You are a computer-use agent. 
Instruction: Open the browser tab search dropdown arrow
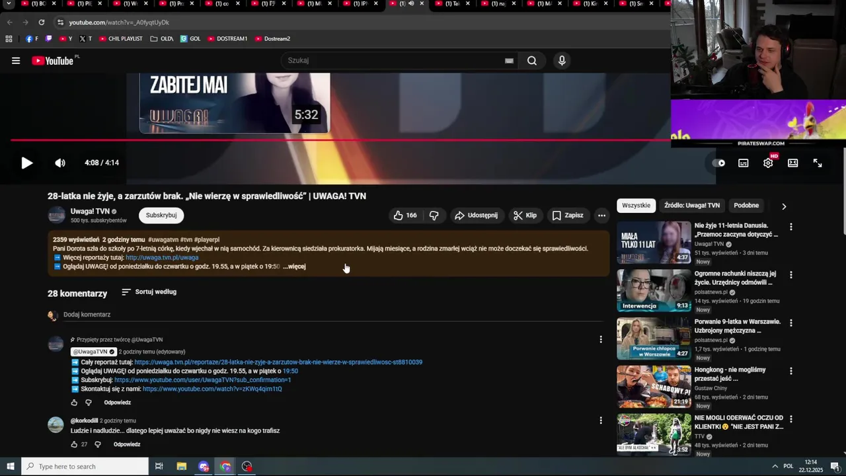9,4
